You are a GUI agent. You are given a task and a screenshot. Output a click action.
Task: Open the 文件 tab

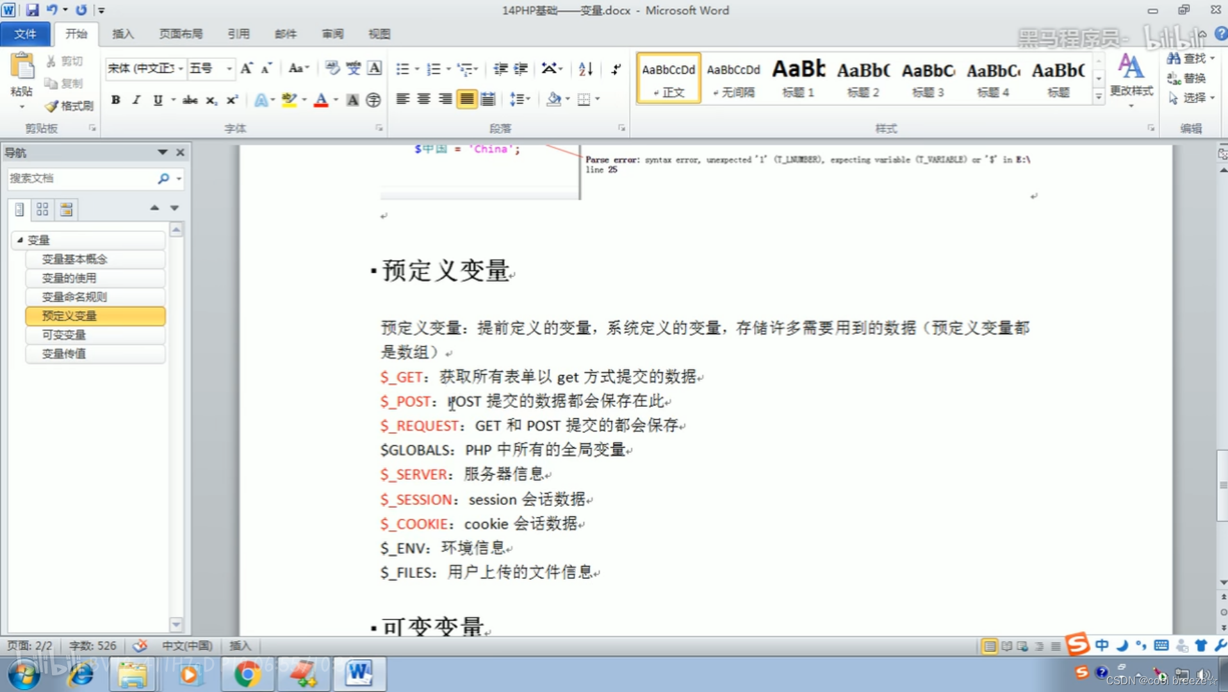(x=26, y=34)
